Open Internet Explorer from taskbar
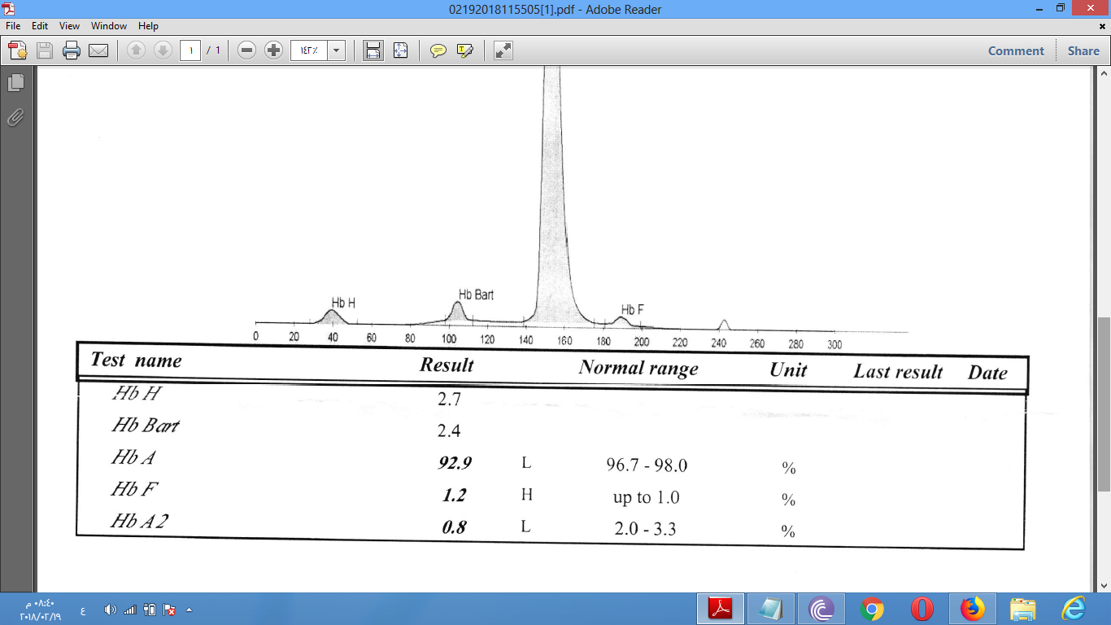 [x=1074, y=609]
